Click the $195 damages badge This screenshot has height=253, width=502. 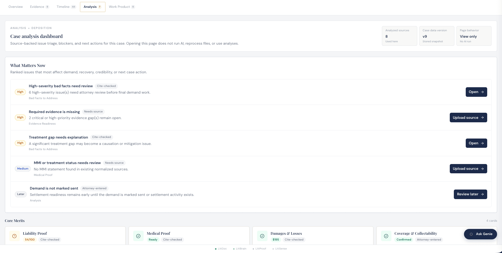click(276, 240)
